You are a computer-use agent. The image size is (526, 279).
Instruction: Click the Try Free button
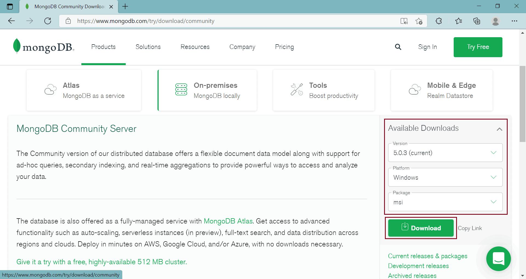coord(478,47)
